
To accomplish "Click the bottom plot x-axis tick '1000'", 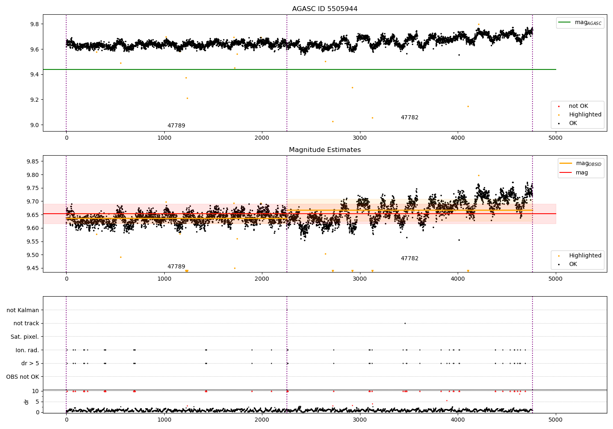I will click(x=164, y=420).
